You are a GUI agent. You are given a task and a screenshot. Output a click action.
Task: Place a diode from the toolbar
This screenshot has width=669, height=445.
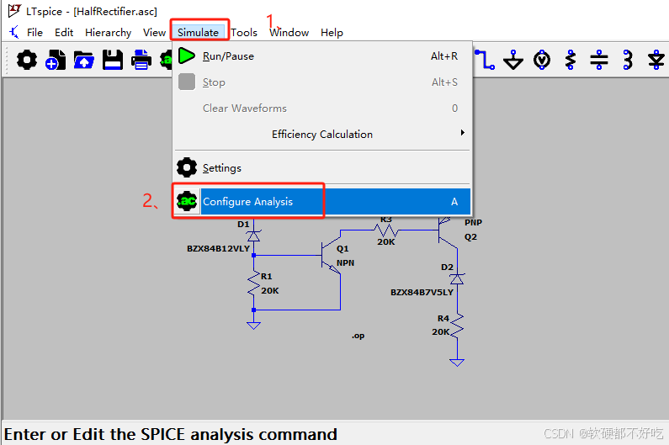pyautogui.click(x=656, y=60)
